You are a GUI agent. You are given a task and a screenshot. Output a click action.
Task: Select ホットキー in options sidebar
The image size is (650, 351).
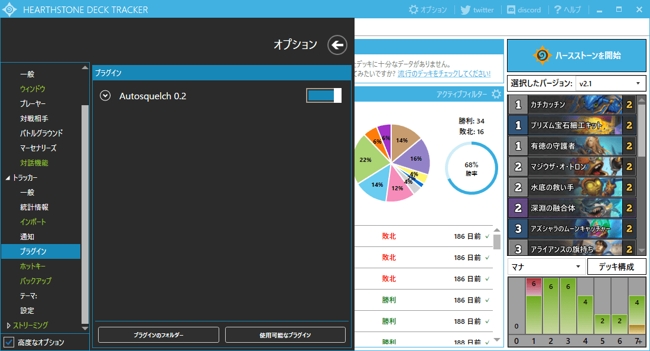tap(32, 266)
